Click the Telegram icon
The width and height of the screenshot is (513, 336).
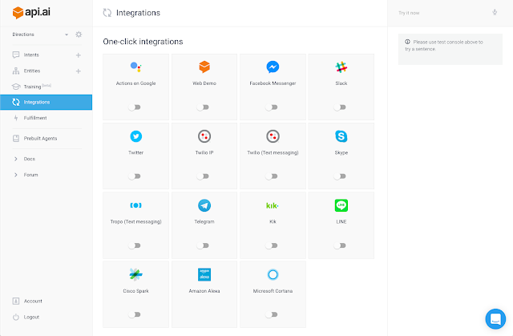coord(204,205)
